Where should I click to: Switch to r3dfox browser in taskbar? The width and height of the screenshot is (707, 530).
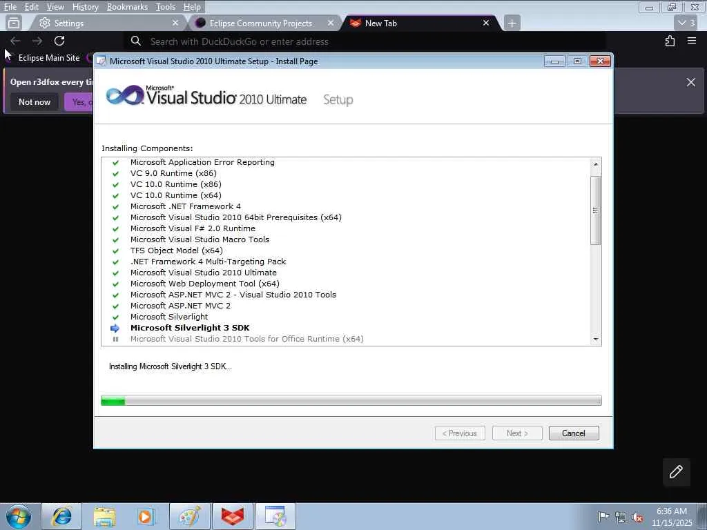pyautogui.click(x=232, y=516)
